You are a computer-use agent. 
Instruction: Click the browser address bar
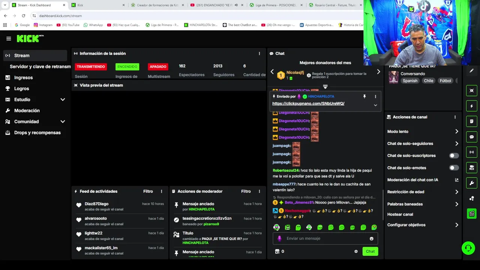pyautogui.click(x=195, y=16)
